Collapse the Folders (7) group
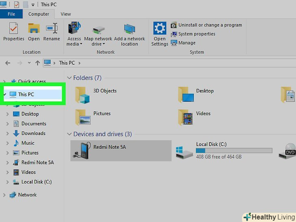 pyautogui.click(x=69, y=78)
